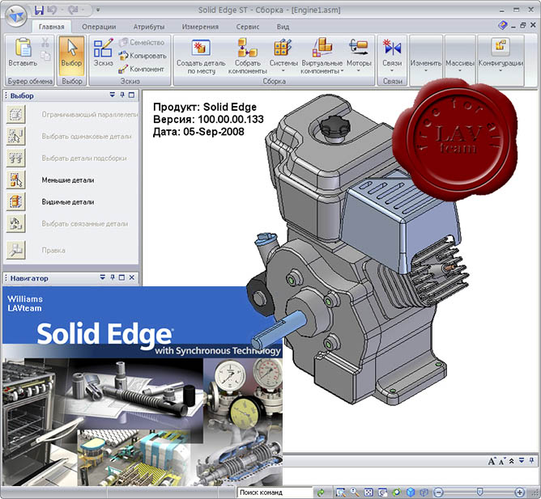Start the Эскиз sketch command
The height and width of the screenshot is (499, 541).
[x=103, y=52]
